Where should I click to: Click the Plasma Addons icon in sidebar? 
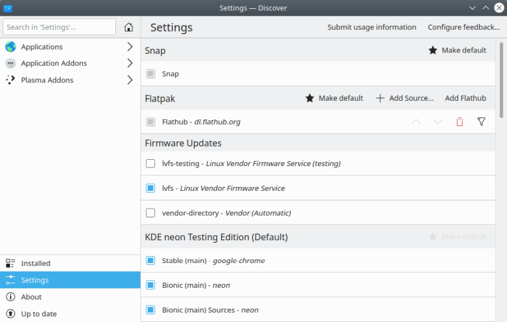(x=11, y=80)
